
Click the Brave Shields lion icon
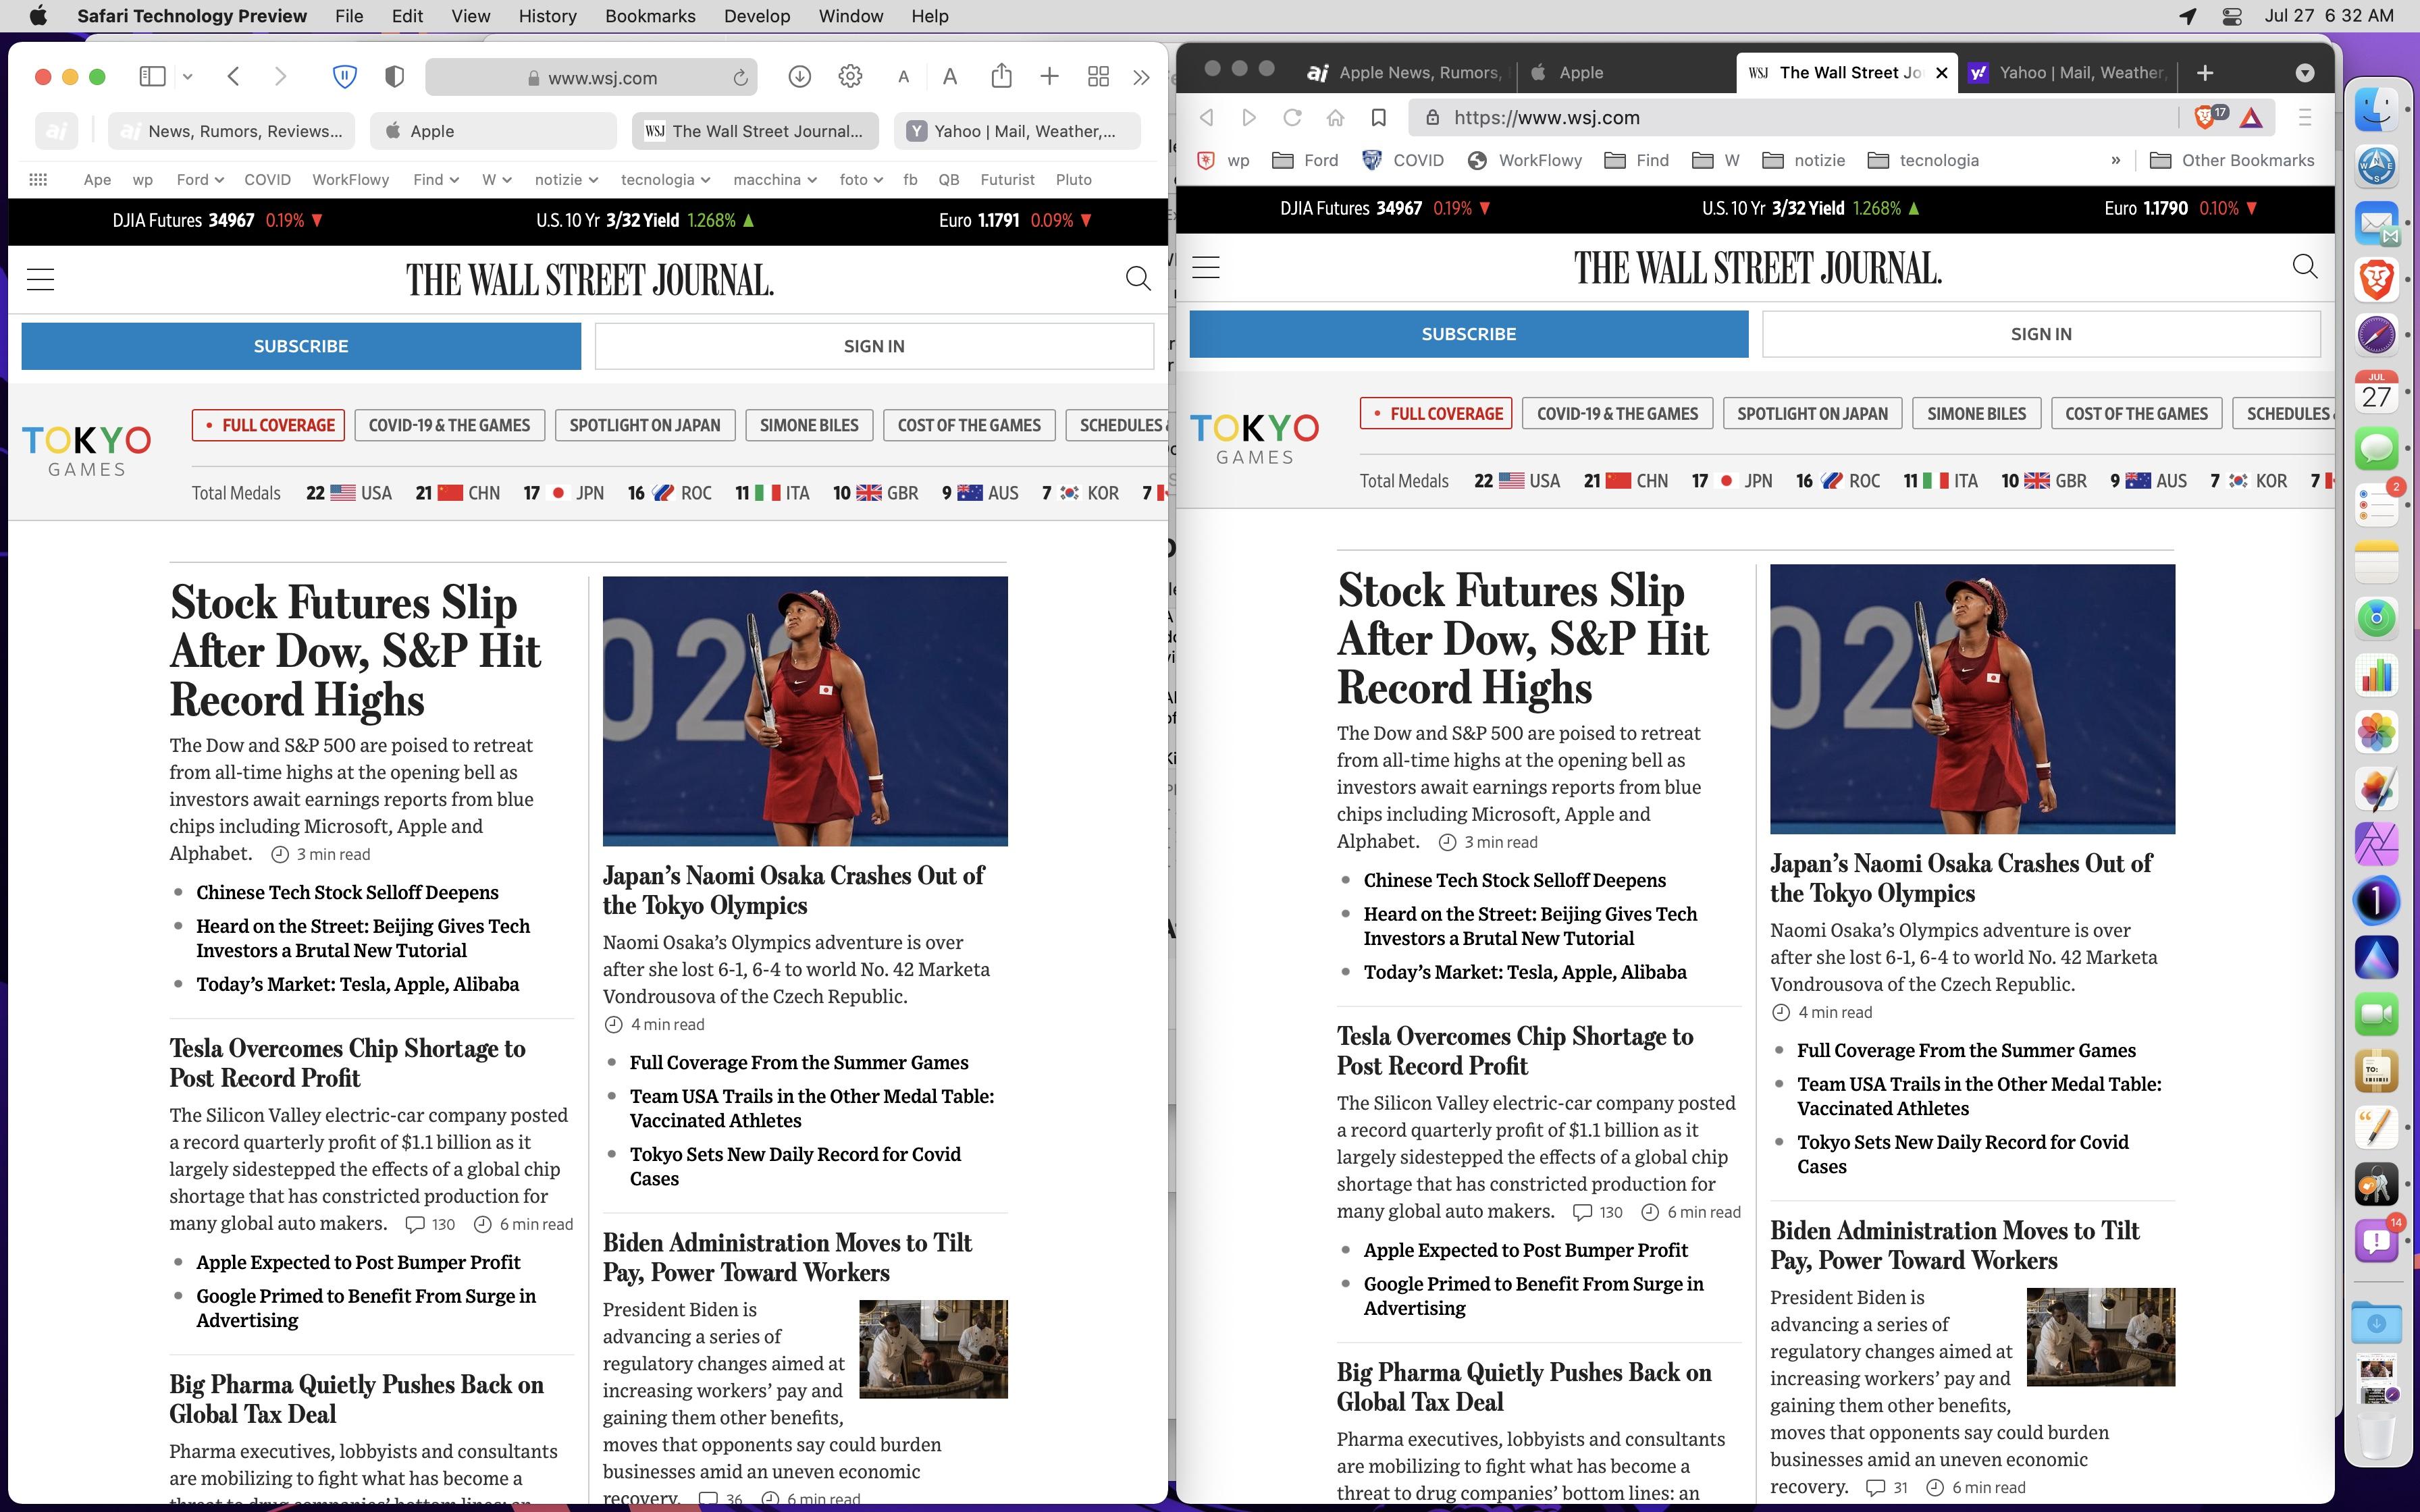click(x=2204, y=117)
